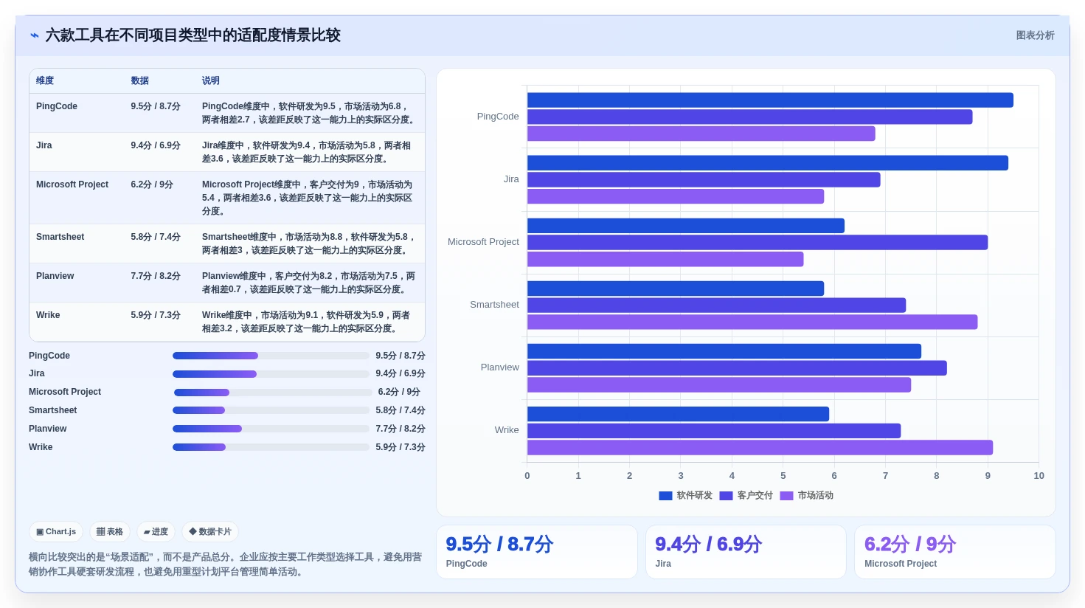Viewport: 1085px width, 608px height.
Task: Click the footer summary paragraph
Action: coord(225,564)
